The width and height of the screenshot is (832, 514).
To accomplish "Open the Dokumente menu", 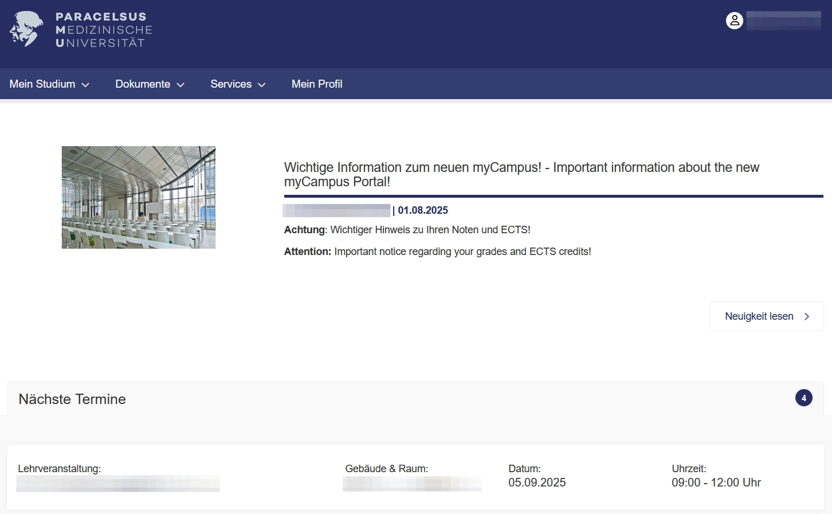I will [143, 84].
